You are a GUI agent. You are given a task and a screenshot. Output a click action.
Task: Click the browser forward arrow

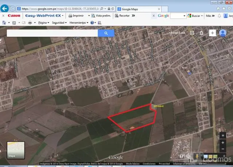(12, 9)
